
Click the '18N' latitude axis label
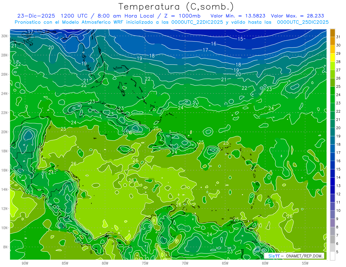5,151
